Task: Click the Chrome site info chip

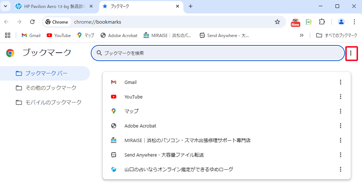Action: coord(57,22)
